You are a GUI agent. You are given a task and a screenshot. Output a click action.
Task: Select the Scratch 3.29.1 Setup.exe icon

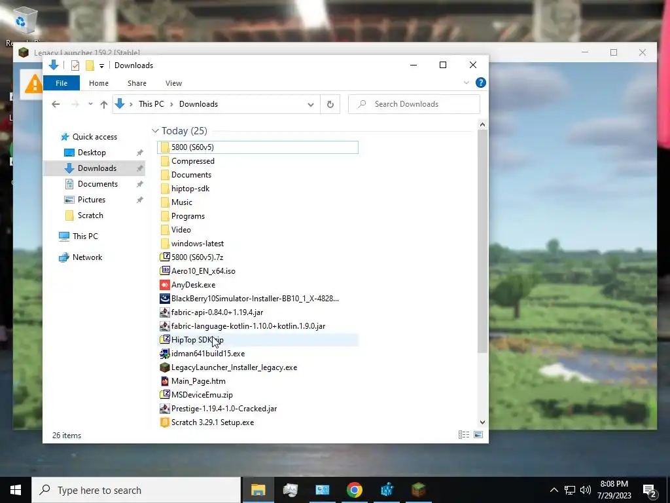(x=164, y=422)
